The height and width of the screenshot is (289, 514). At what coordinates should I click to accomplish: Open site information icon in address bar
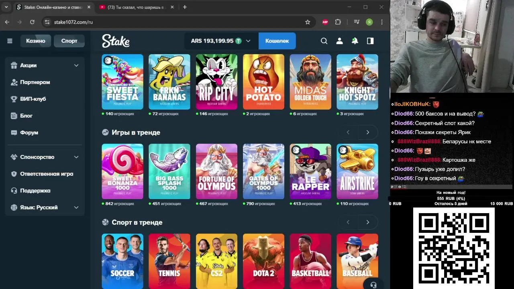tap(47, 22)
